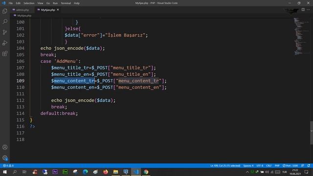
Task: Change language mode via PHP status
Action: pos(277,166)
